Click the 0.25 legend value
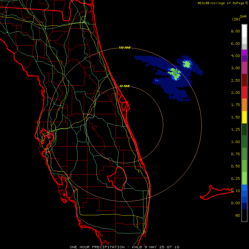The height and width of the screenshot is (249, 249). 235,179
